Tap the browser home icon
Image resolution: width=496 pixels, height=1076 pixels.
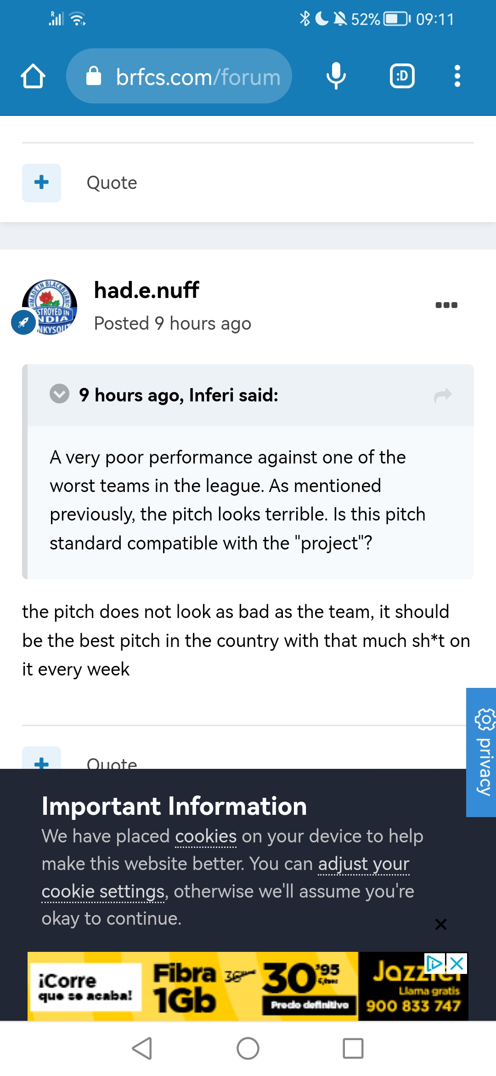pyautogui.click(x=33, y=76)
